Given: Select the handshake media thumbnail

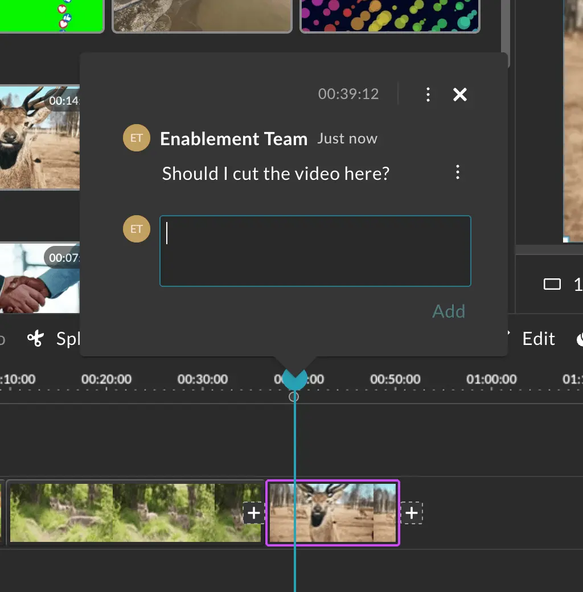Looking at the screenshot, I should click(40, 278).
